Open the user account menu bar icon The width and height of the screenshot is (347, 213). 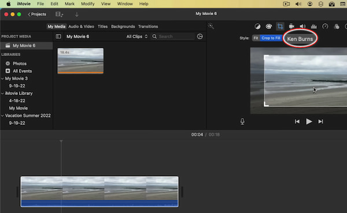pyautogui.click(x=310, y=4)
